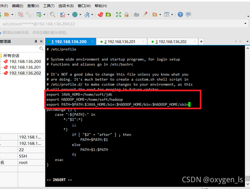Click the root username value cell

coord(31,162)
